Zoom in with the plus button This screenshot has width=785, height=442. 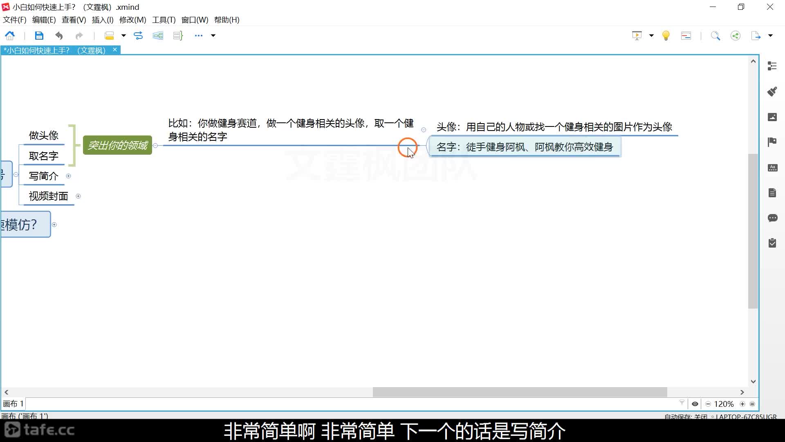(x=742, y=404)
